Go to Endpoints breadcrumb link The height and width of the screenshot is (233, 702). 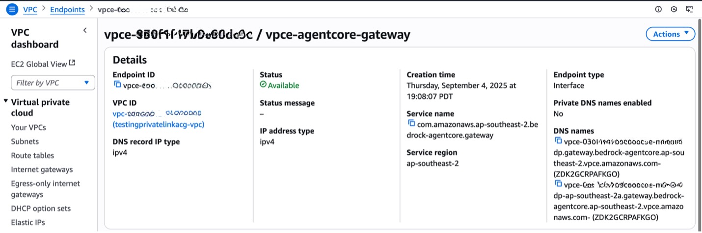click(x=67, y=9)
